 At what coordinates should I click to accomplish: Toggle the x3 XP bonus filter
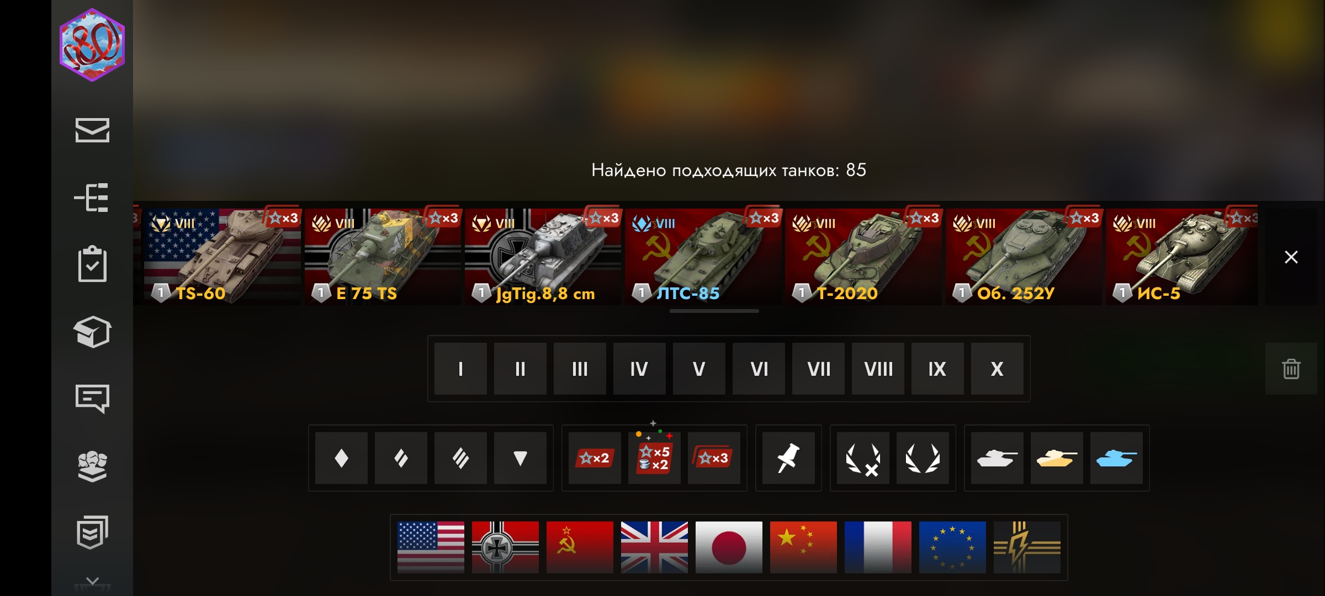pos(714,458)
